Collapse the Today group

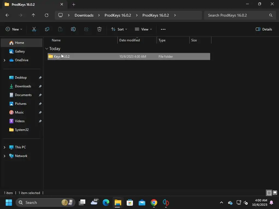pyautogui.click(x=47, y=49)
